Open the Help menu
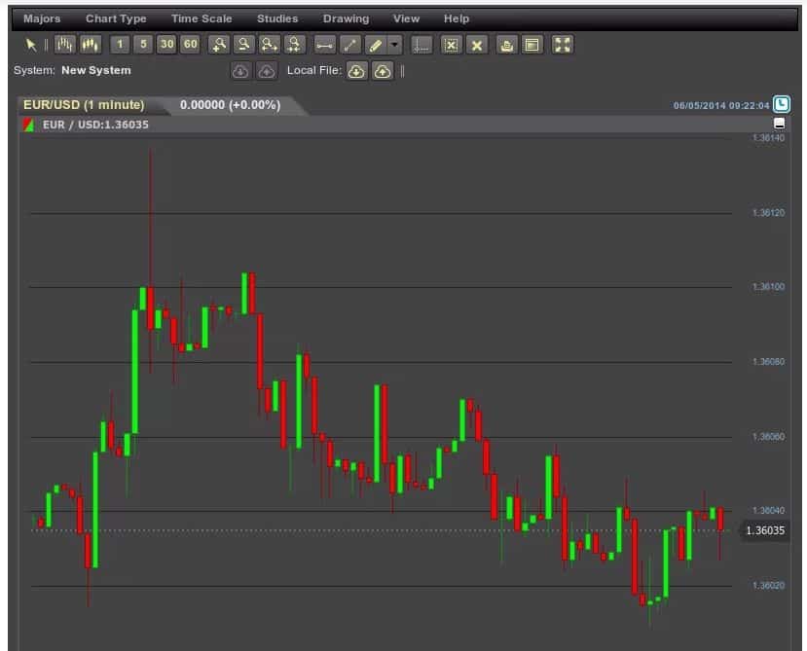Viewport: 807px width, 651px height. coord(457,18)
